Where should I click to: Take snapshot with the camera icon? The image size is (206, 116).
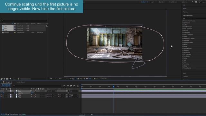94,79
